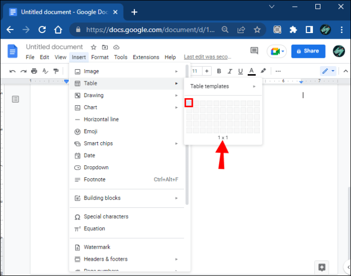Toggle bold formatting

pyautogui.click(x=219, y=71)
